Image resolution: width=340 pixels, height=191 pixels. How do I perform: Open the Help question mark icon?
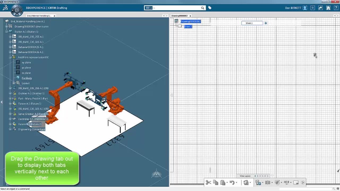click(336, 8)
